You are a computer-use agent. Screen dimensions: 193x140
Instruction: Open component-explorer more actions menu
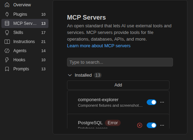162,102
